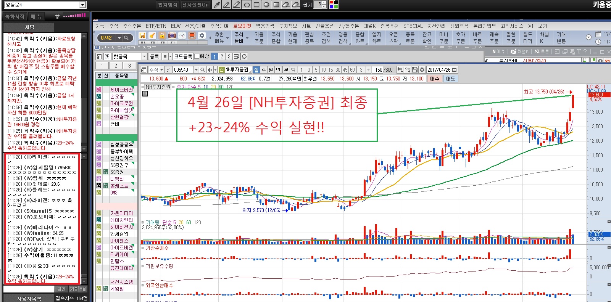Click the key icon in main toolbar
Viewport: 611px width, 302px height.
152,36
